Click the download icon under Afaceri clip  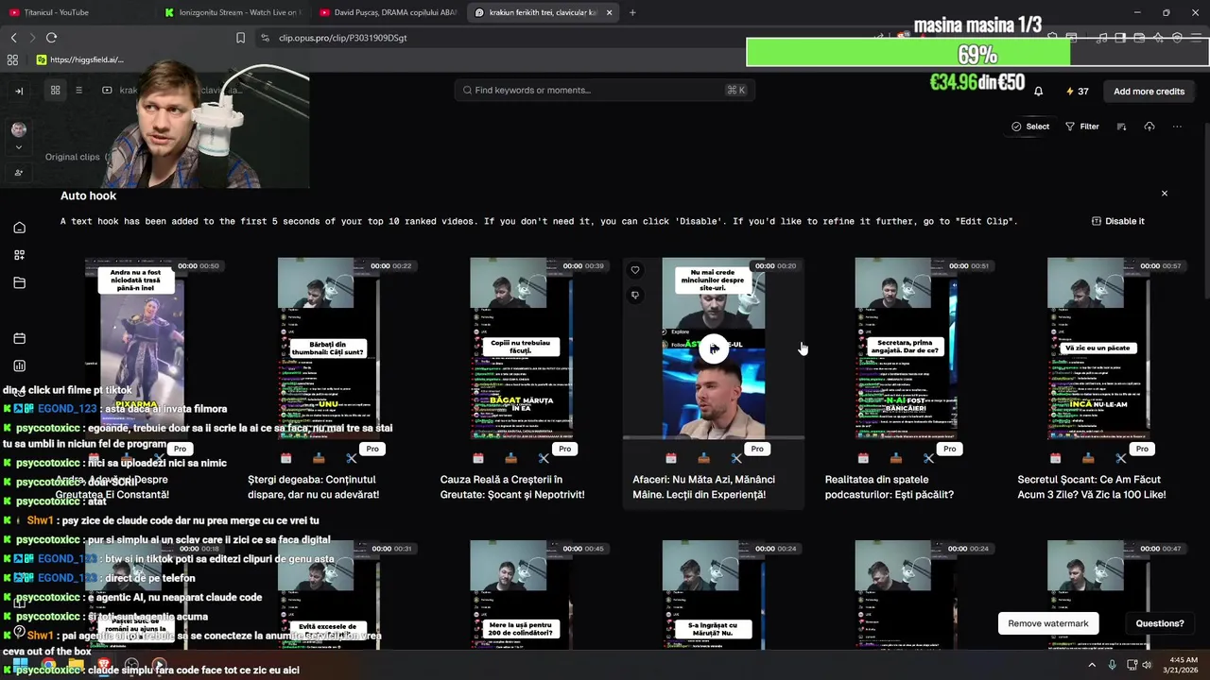703,458
